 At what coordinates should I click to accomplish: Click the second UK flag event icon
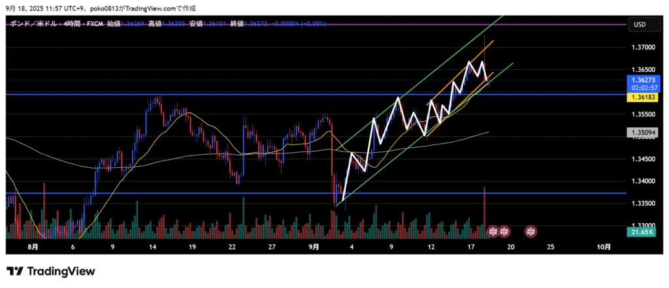pos(504,231)
